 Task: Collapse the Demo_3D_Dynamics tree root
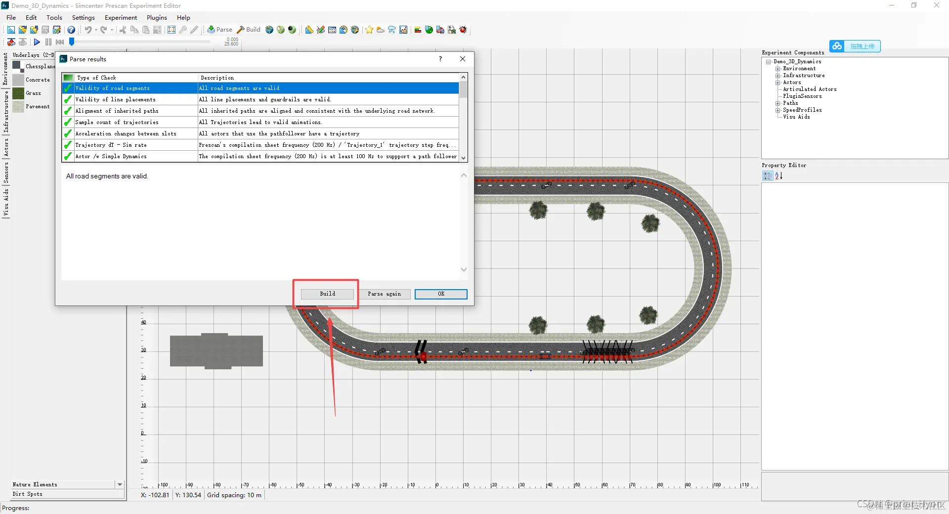(x=769, y=62)
